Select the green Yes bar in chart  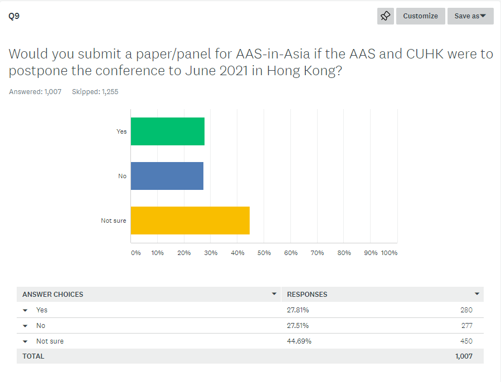coord(167,131)
